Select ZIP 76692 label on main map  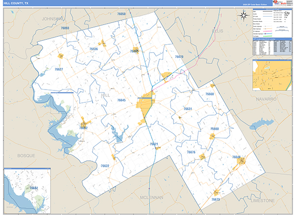point(84,128)
